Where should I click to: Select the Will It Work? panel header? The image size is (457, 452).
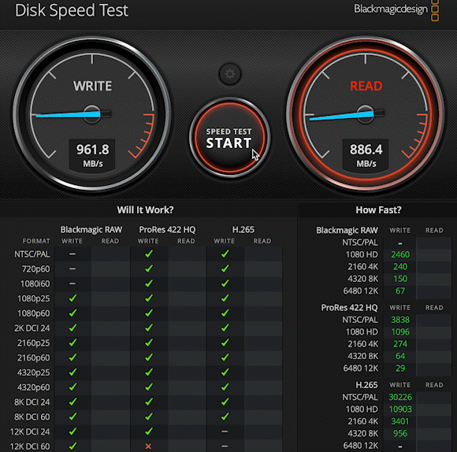pyautogui.click(x=145, y=209)
